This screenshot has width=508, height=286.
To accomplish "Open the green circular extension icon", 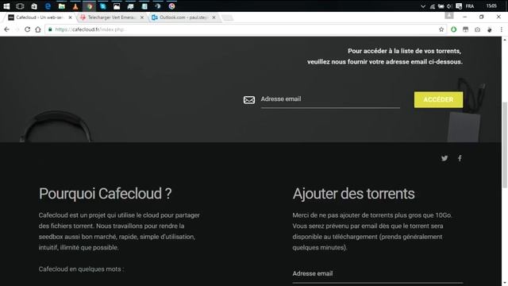I will pos(453,29).
